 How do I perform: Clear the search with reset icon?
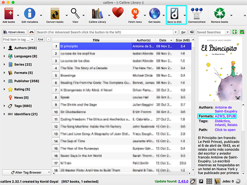tap(191, 32)
